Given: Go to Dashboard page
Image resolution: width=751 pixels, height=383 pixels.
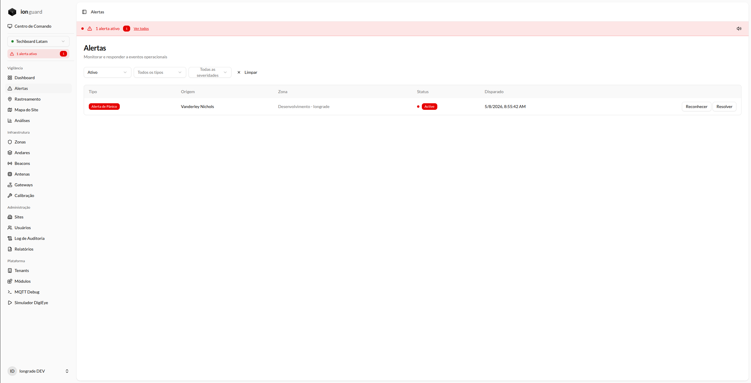Looking at the screenshot, I should [38, 78].
